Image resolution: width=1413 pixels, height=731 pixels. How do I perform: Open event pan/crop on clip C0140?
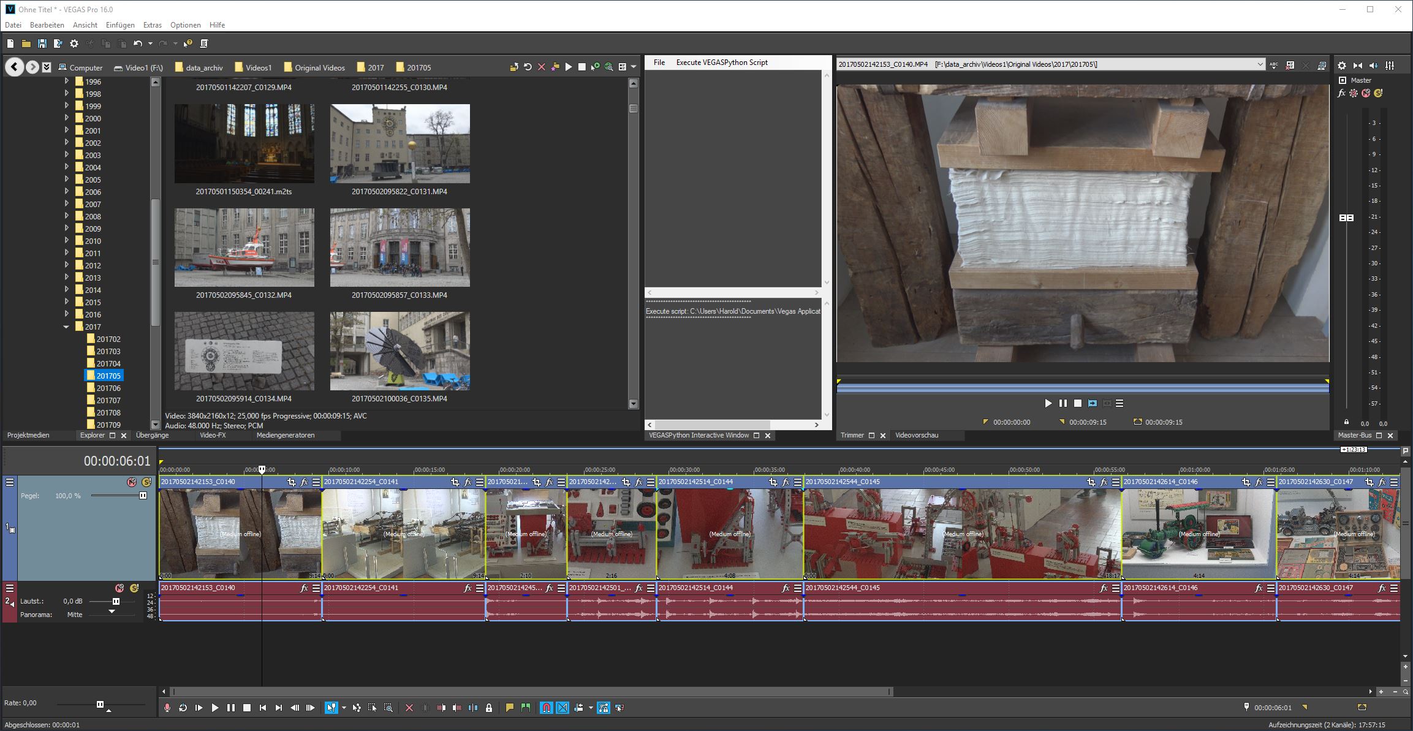coord(291,482)
